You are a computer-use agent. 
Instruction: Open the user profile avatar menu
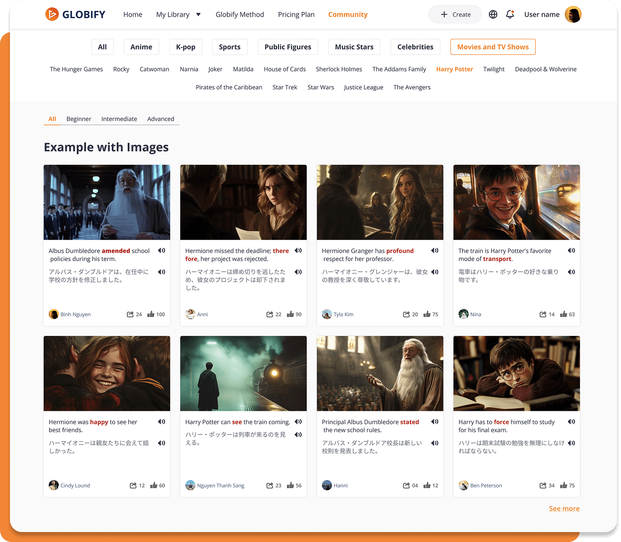point(573,14)
